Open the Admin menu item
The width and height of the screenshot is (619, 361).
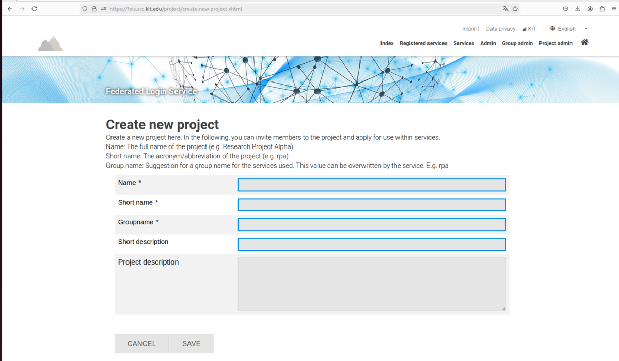click(488, 43)
